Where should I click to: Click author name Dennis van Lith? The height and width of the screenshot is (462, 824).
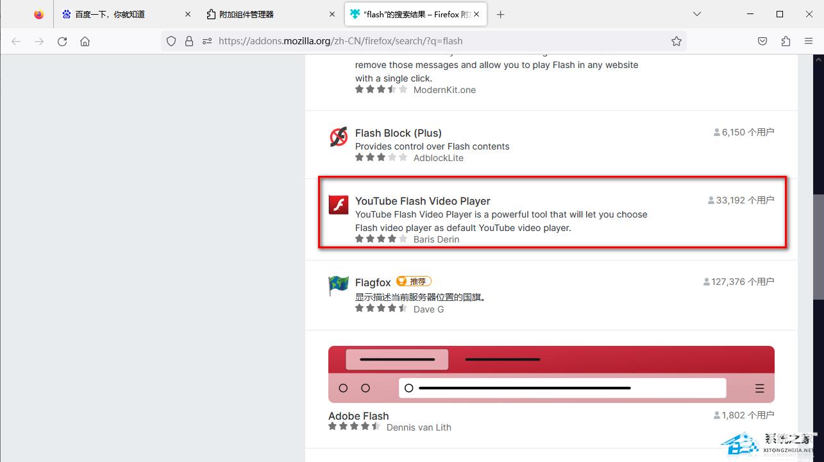[419, 427]
